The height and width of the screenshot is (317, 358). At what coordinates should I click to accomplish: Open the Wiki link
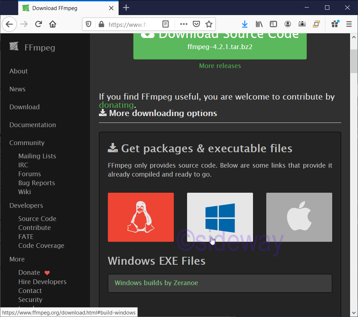[x=25, y=192]
